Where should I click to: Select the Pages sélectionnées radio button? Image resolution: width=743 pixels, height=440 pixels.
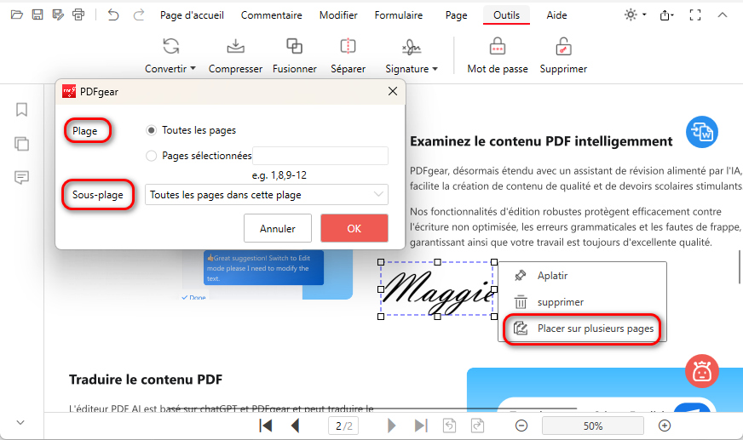pyautogui.click(x=151, y=156)
